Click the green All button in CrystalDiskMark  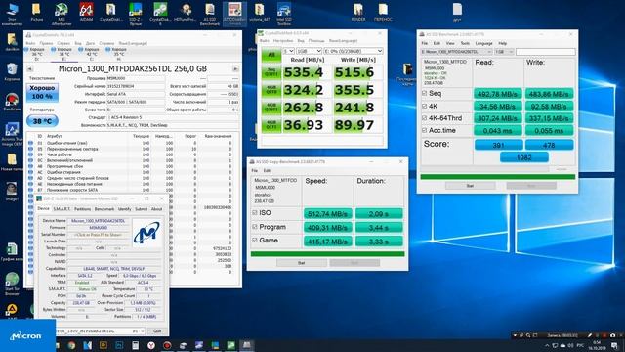click(271, 55)
